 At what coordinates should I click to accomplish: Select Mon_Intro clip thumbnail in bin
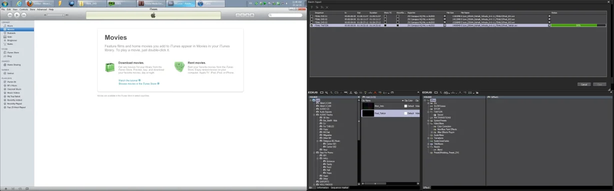pos(368,106)
